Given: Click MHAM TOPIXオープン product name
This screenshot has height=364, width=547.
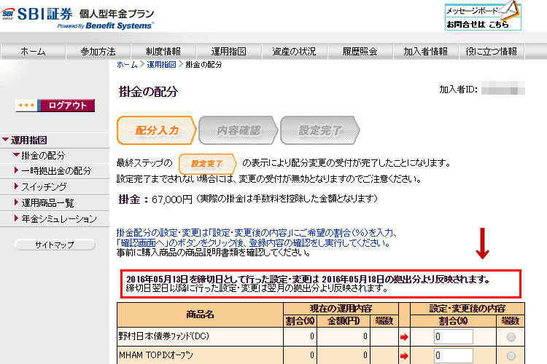Looking at the screenshot, I should pyautogui.click(x=155, y=355).
